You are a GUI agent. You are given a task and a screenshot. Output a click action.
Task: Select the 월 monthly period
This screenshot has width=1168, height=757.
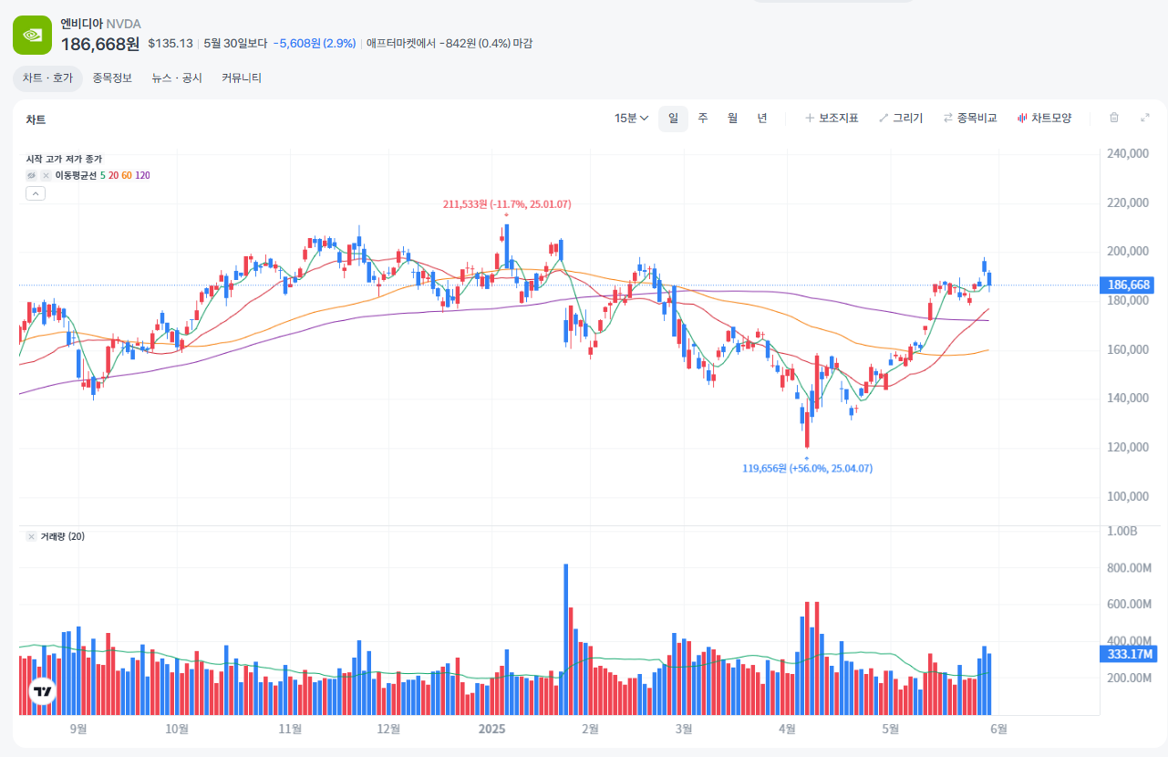tap(732, 118)
